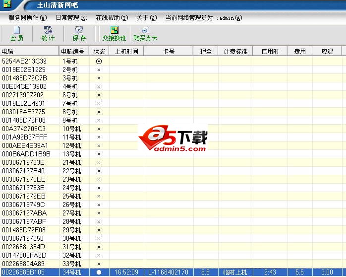Click the status icon of 1号机
The height and width of the screenshot is (277, 346).
pyautogui.click(x=99, y=61)
